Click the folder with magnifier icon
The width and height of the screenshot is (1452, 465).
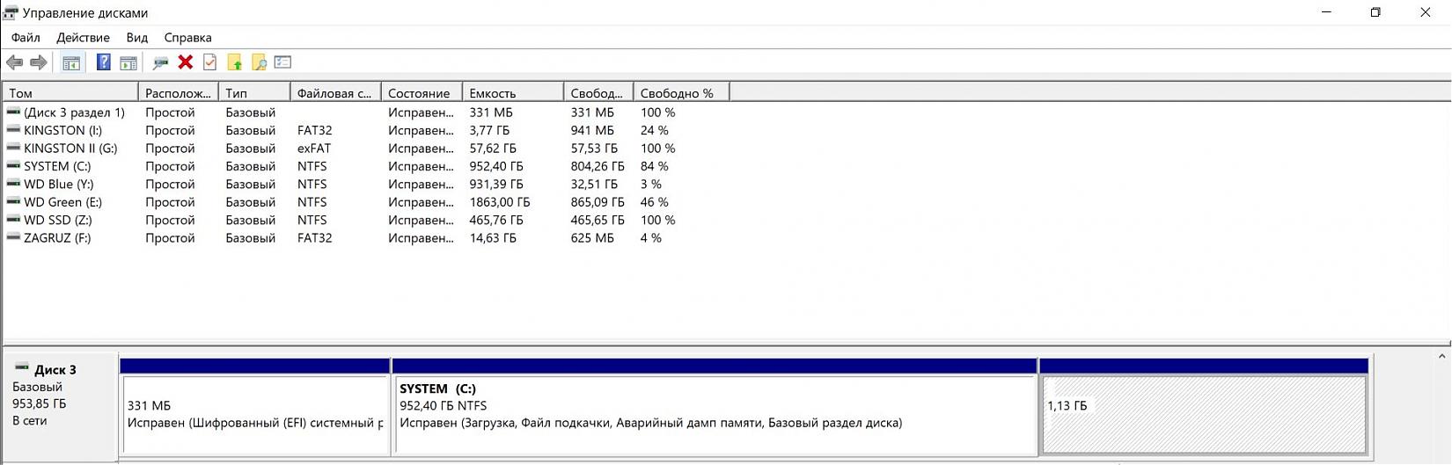click(x=259, y=62)
